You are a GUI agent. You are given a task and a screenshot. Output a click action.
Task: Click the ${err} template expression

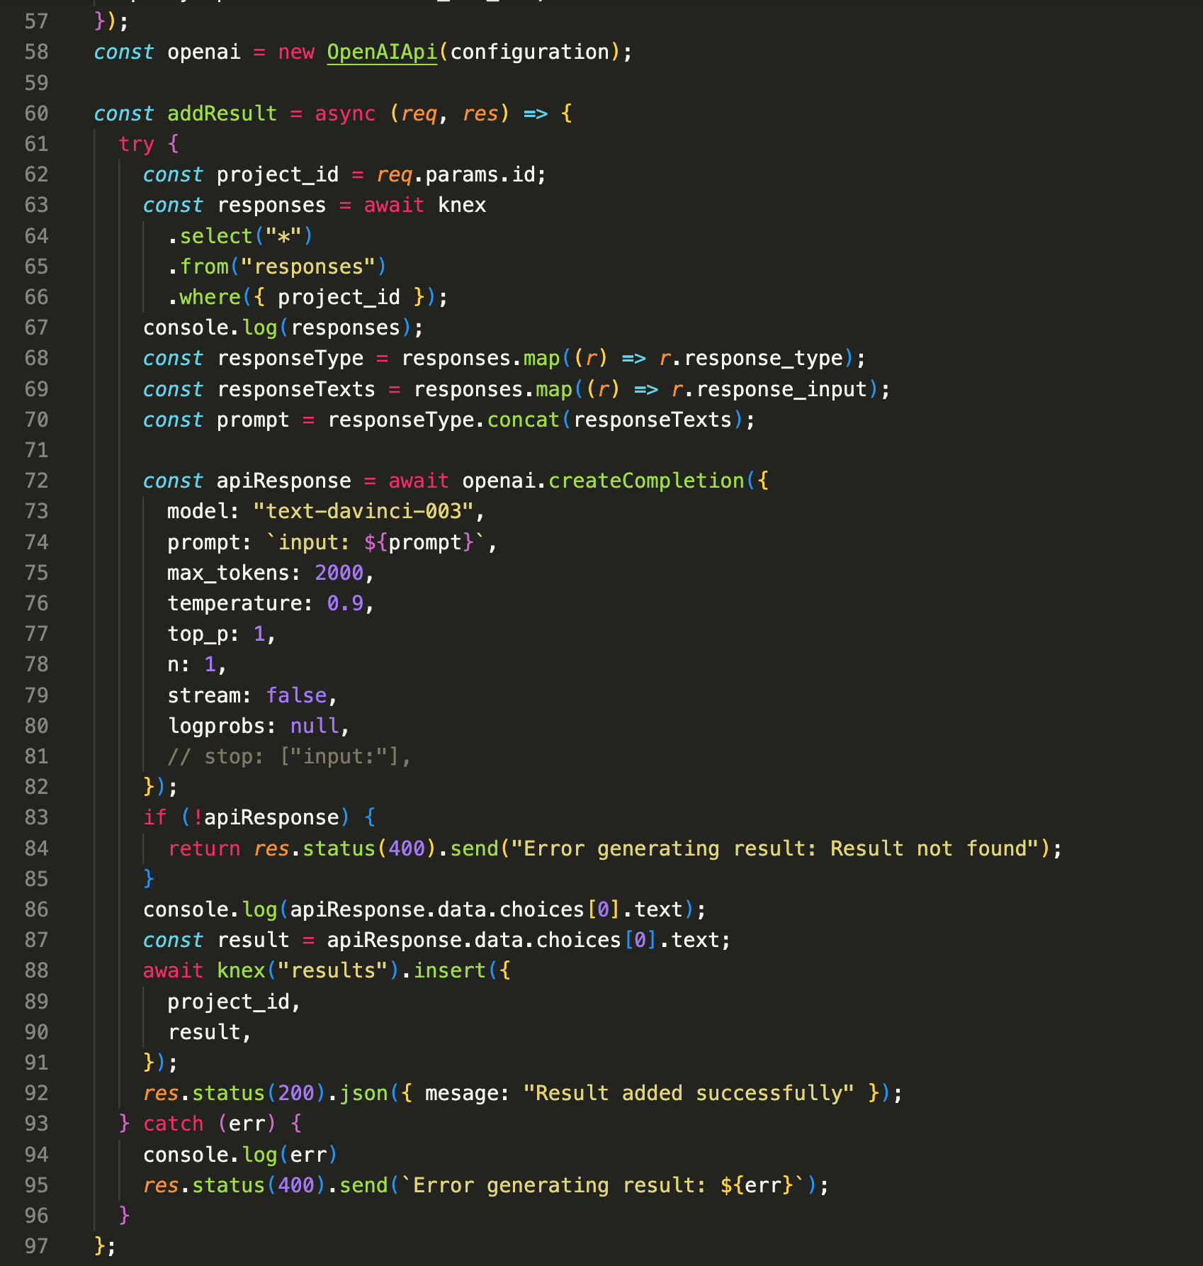tap(756, 1185)
